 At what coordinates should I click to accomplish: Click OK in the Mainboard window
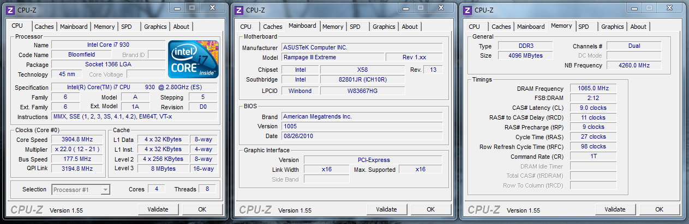[430, 209]
